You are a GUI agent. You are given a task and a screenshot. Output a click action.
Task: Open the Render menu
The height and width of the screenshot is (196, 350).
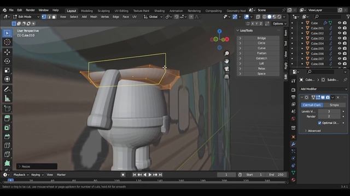(x=31, y=10)
